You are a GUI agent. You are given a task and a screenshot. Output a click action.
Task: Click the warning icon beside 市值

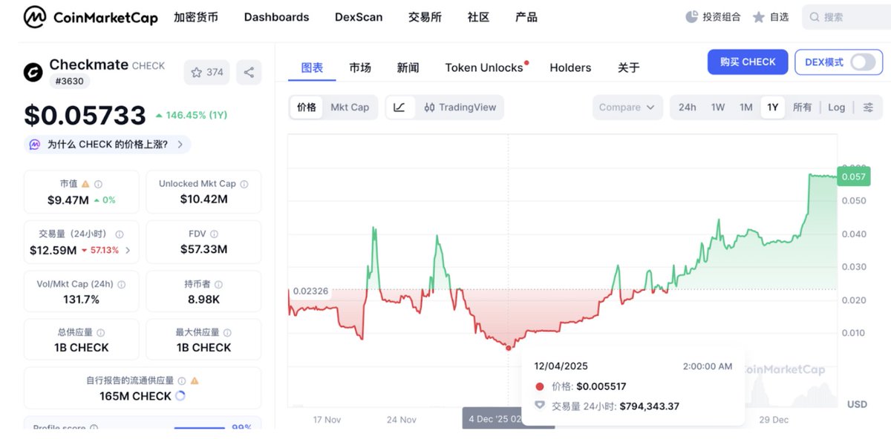point(85,184)
